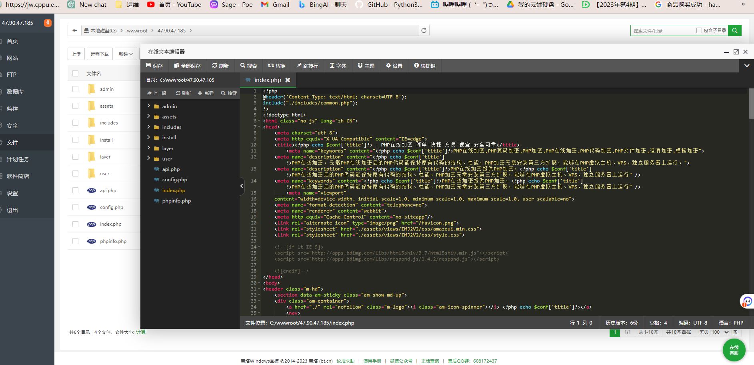Expand user folder in editor tree
Image resolution: width=754 pixels, height=365 pixels.
tap(149, 158)
